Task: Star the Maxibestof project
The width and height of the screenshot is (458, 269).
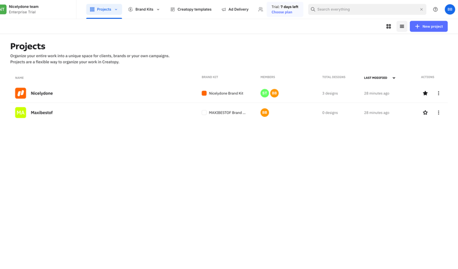Action: tap(425, 112)
